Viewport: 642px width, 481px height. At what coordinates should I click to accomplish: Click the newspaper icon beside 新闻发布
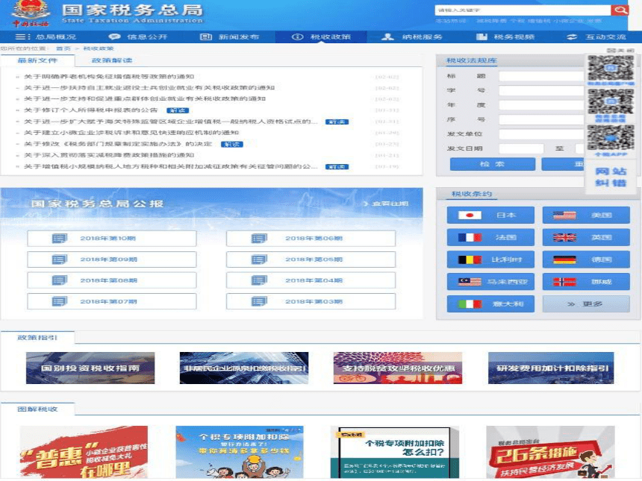tap(205, 37)
